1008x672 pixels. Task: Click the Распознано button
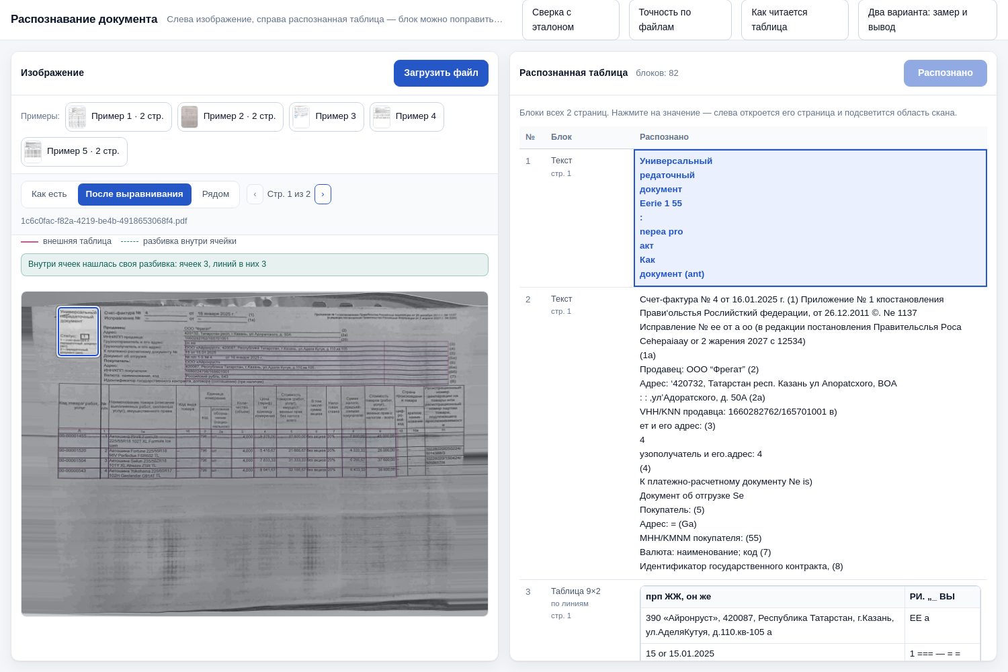[946, 73]
